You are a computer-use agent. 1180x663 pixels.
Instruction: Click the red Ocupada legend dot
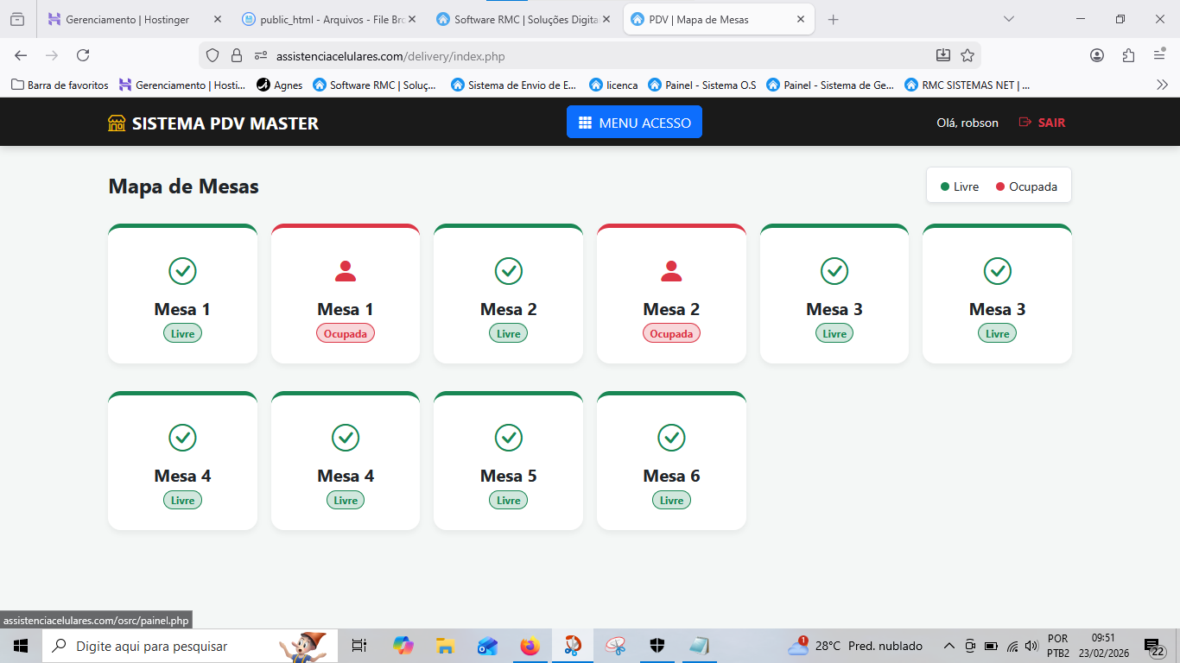click(x=1000, y=186)
